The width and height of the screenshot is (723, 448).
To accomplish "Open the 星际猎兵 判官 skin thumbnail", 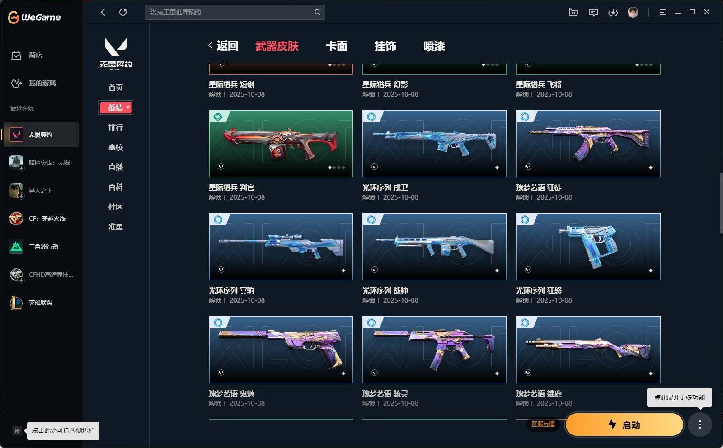I will 281,144.
